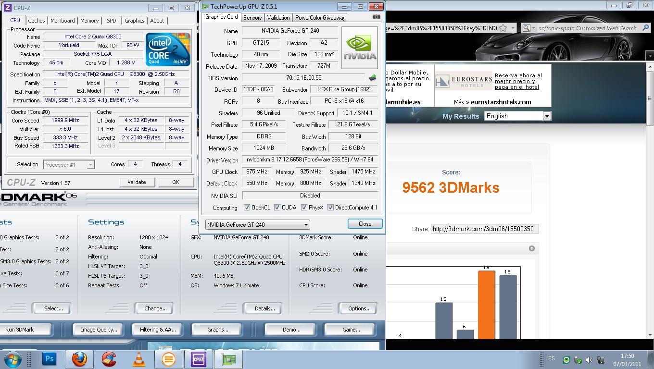Screen dimensions: 654x369
Task: Open the NVIDIA GeForce GT 240 GPU dropdown
Action: 257,224
